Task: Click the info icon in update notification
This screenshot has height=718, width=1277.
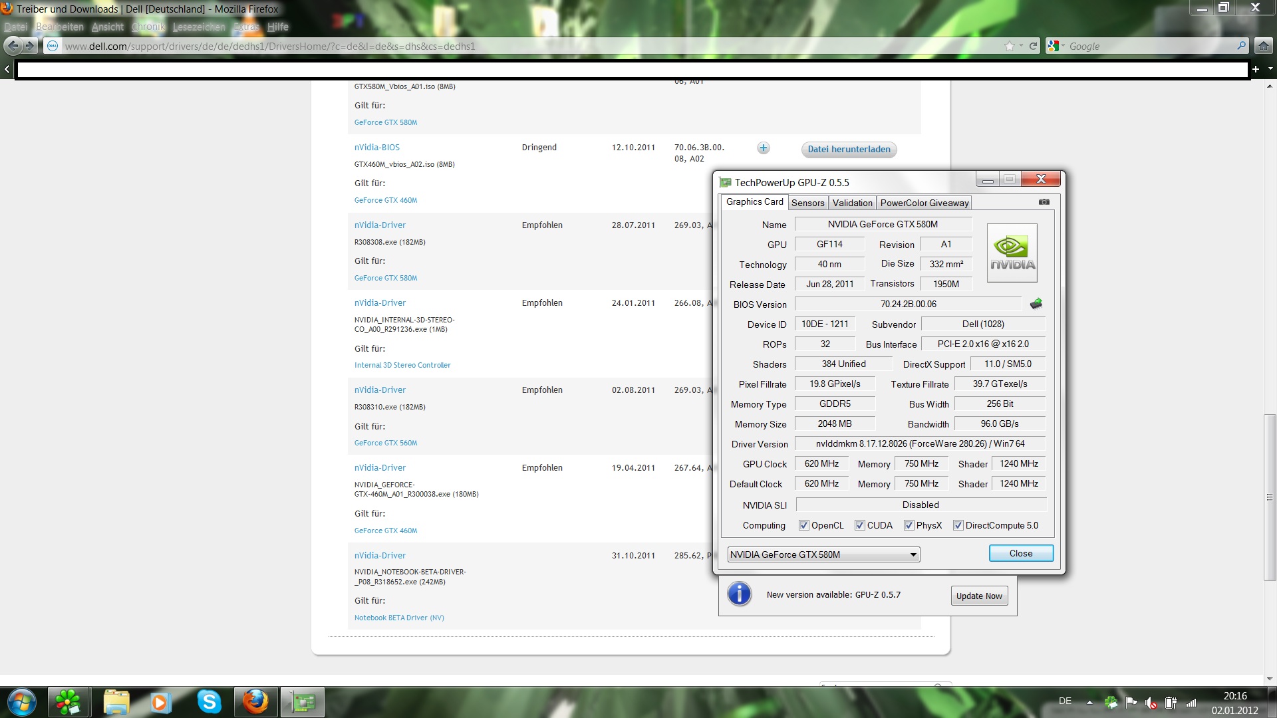Action: coord(739,594)
